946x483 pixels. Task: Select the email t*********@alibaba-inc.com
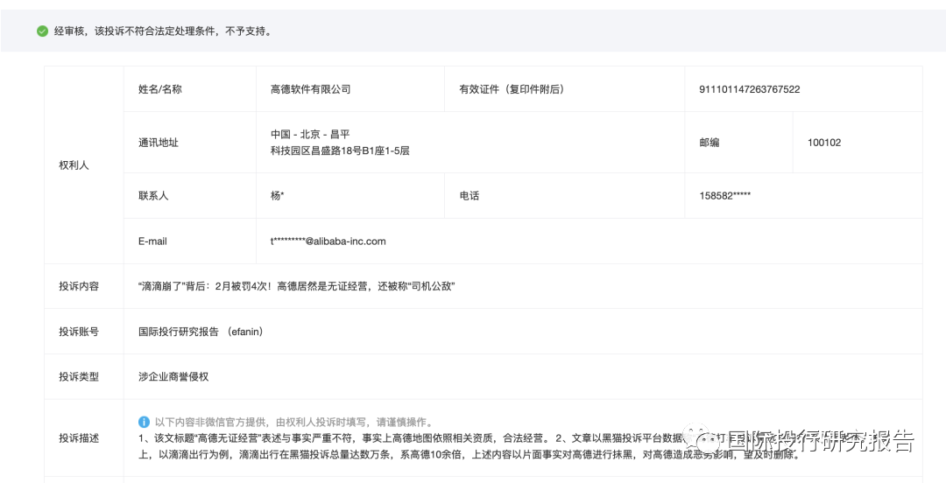328,241
